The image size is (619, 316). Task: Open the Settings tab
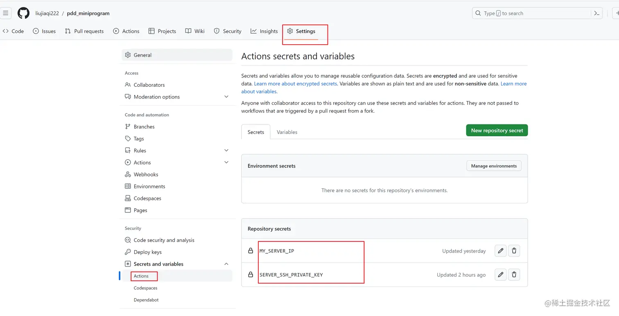(301, 31)
